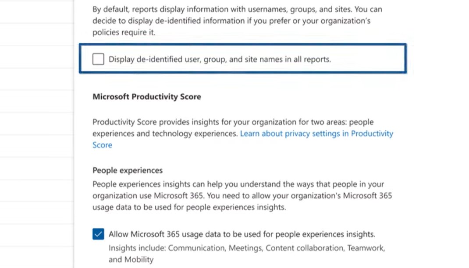469x268 pixels.
Task: Enable the de-identified names checkbox
Action: [x=98, y=59]
